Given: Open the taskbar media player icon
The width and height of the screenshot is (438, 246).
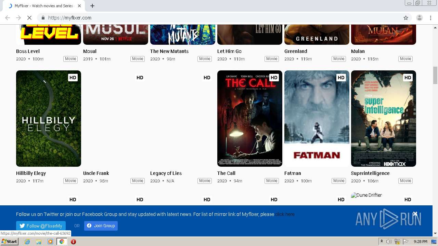Looking at the screenshot, I should (x=50, y=242).
